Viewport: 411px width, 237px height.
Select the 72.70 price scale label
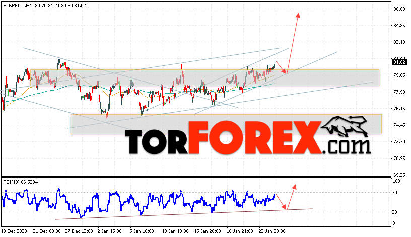point(399,142)
